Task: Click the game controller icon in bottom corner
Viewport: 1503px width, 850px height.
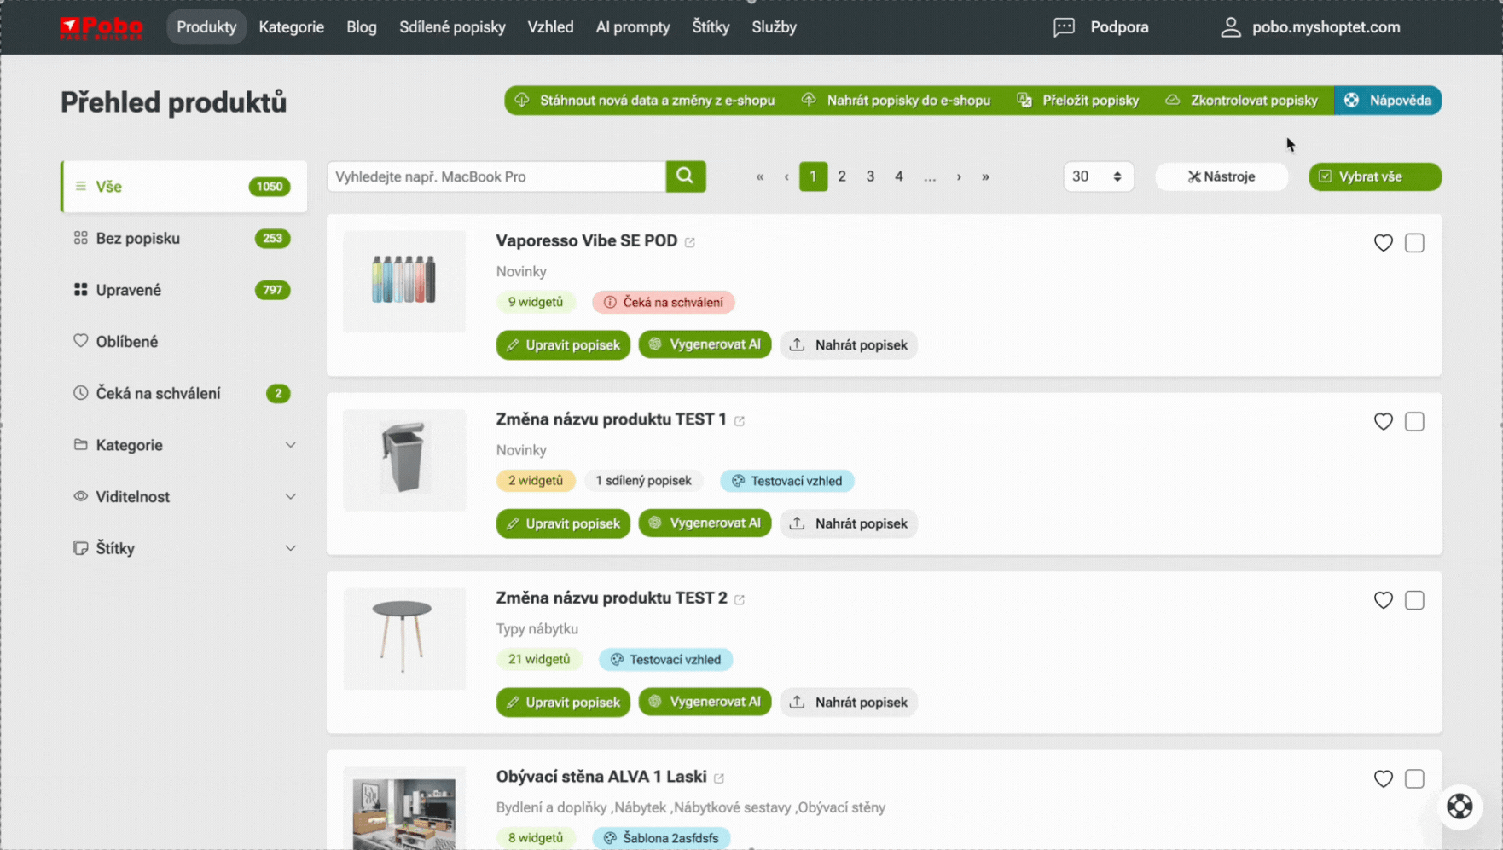Action: tap(1459, 807)
